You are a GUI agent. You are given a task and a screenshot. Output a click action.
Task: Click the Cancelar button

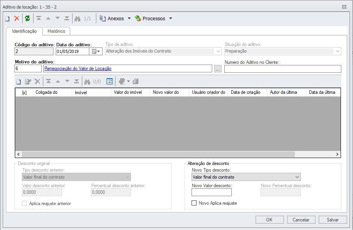click(301, 219)
